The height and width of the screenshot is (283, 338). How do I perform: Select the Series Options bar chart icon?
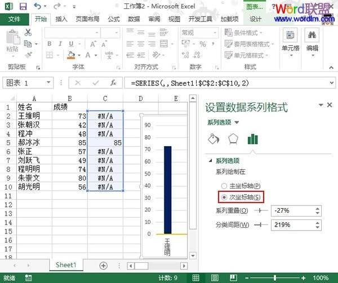(252, 139)
